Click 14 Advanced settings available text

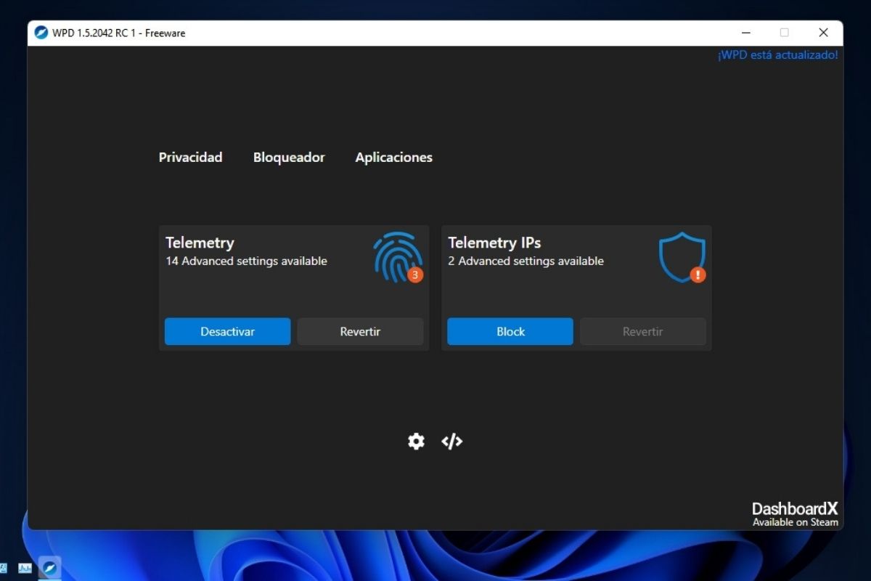click(x=246, y=261)
